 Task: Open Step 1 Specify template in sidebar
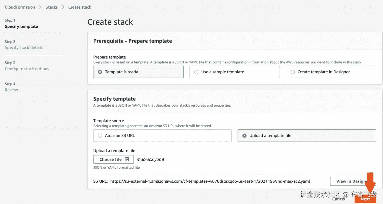point(21,26)
